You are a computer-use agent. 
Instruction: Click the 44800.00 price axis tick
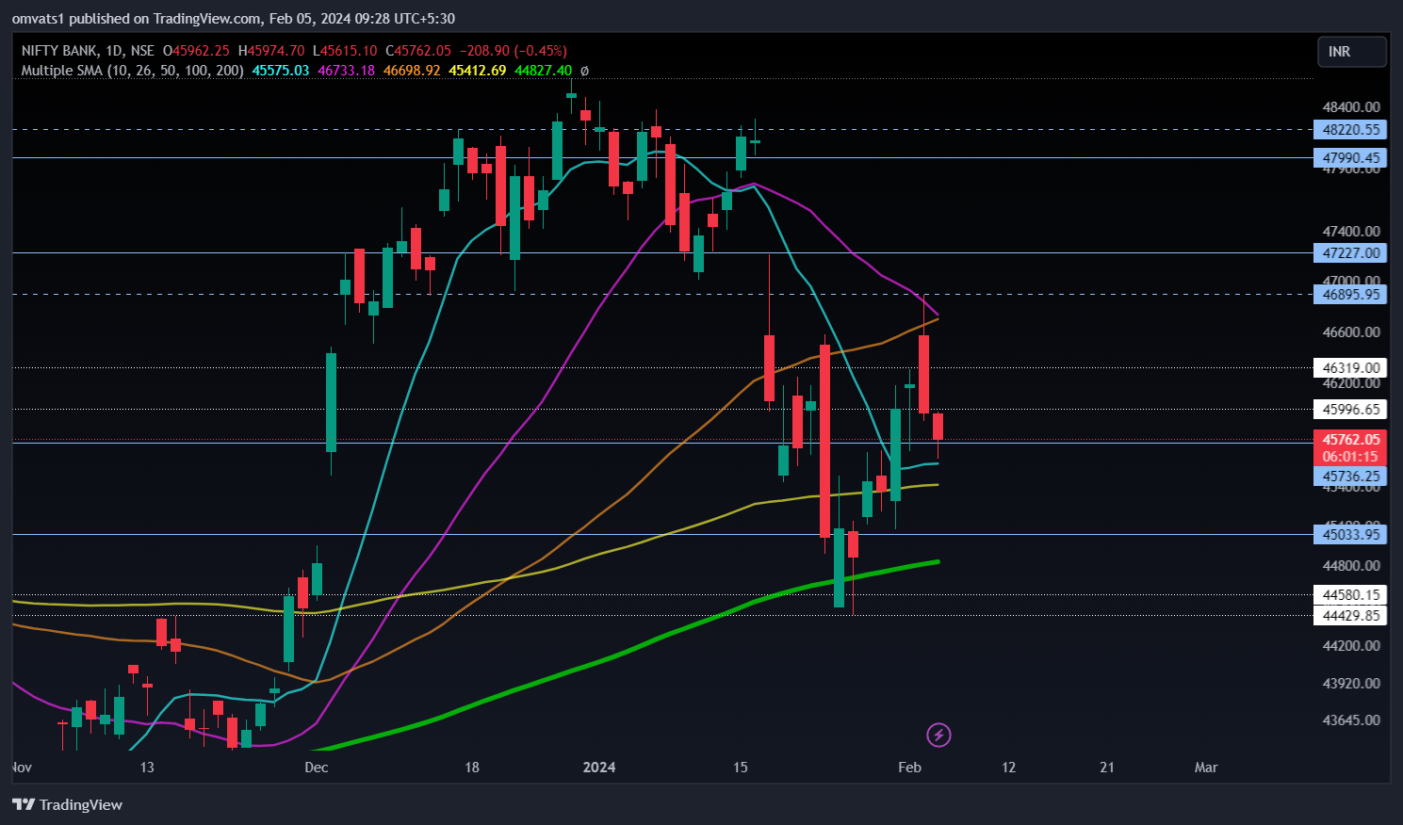1351,566
